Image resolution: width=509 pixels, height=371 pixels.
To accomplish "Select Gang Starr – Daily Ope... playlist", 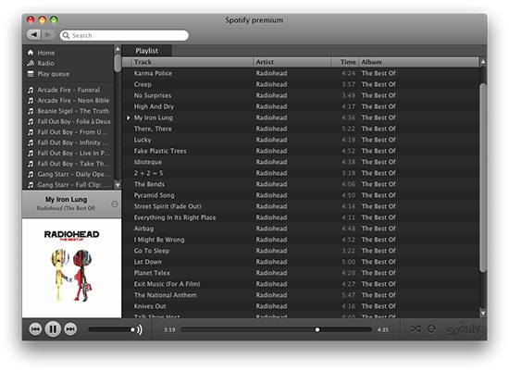I will tap(74, 174).
